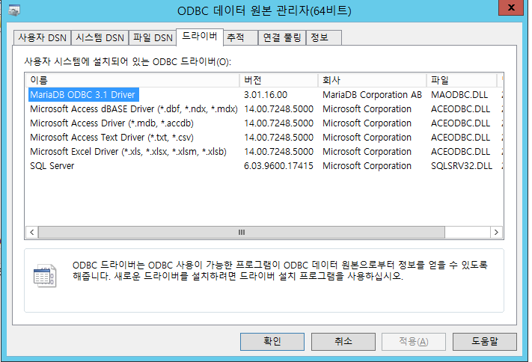Sort drivers by 이름 column header

132,81
